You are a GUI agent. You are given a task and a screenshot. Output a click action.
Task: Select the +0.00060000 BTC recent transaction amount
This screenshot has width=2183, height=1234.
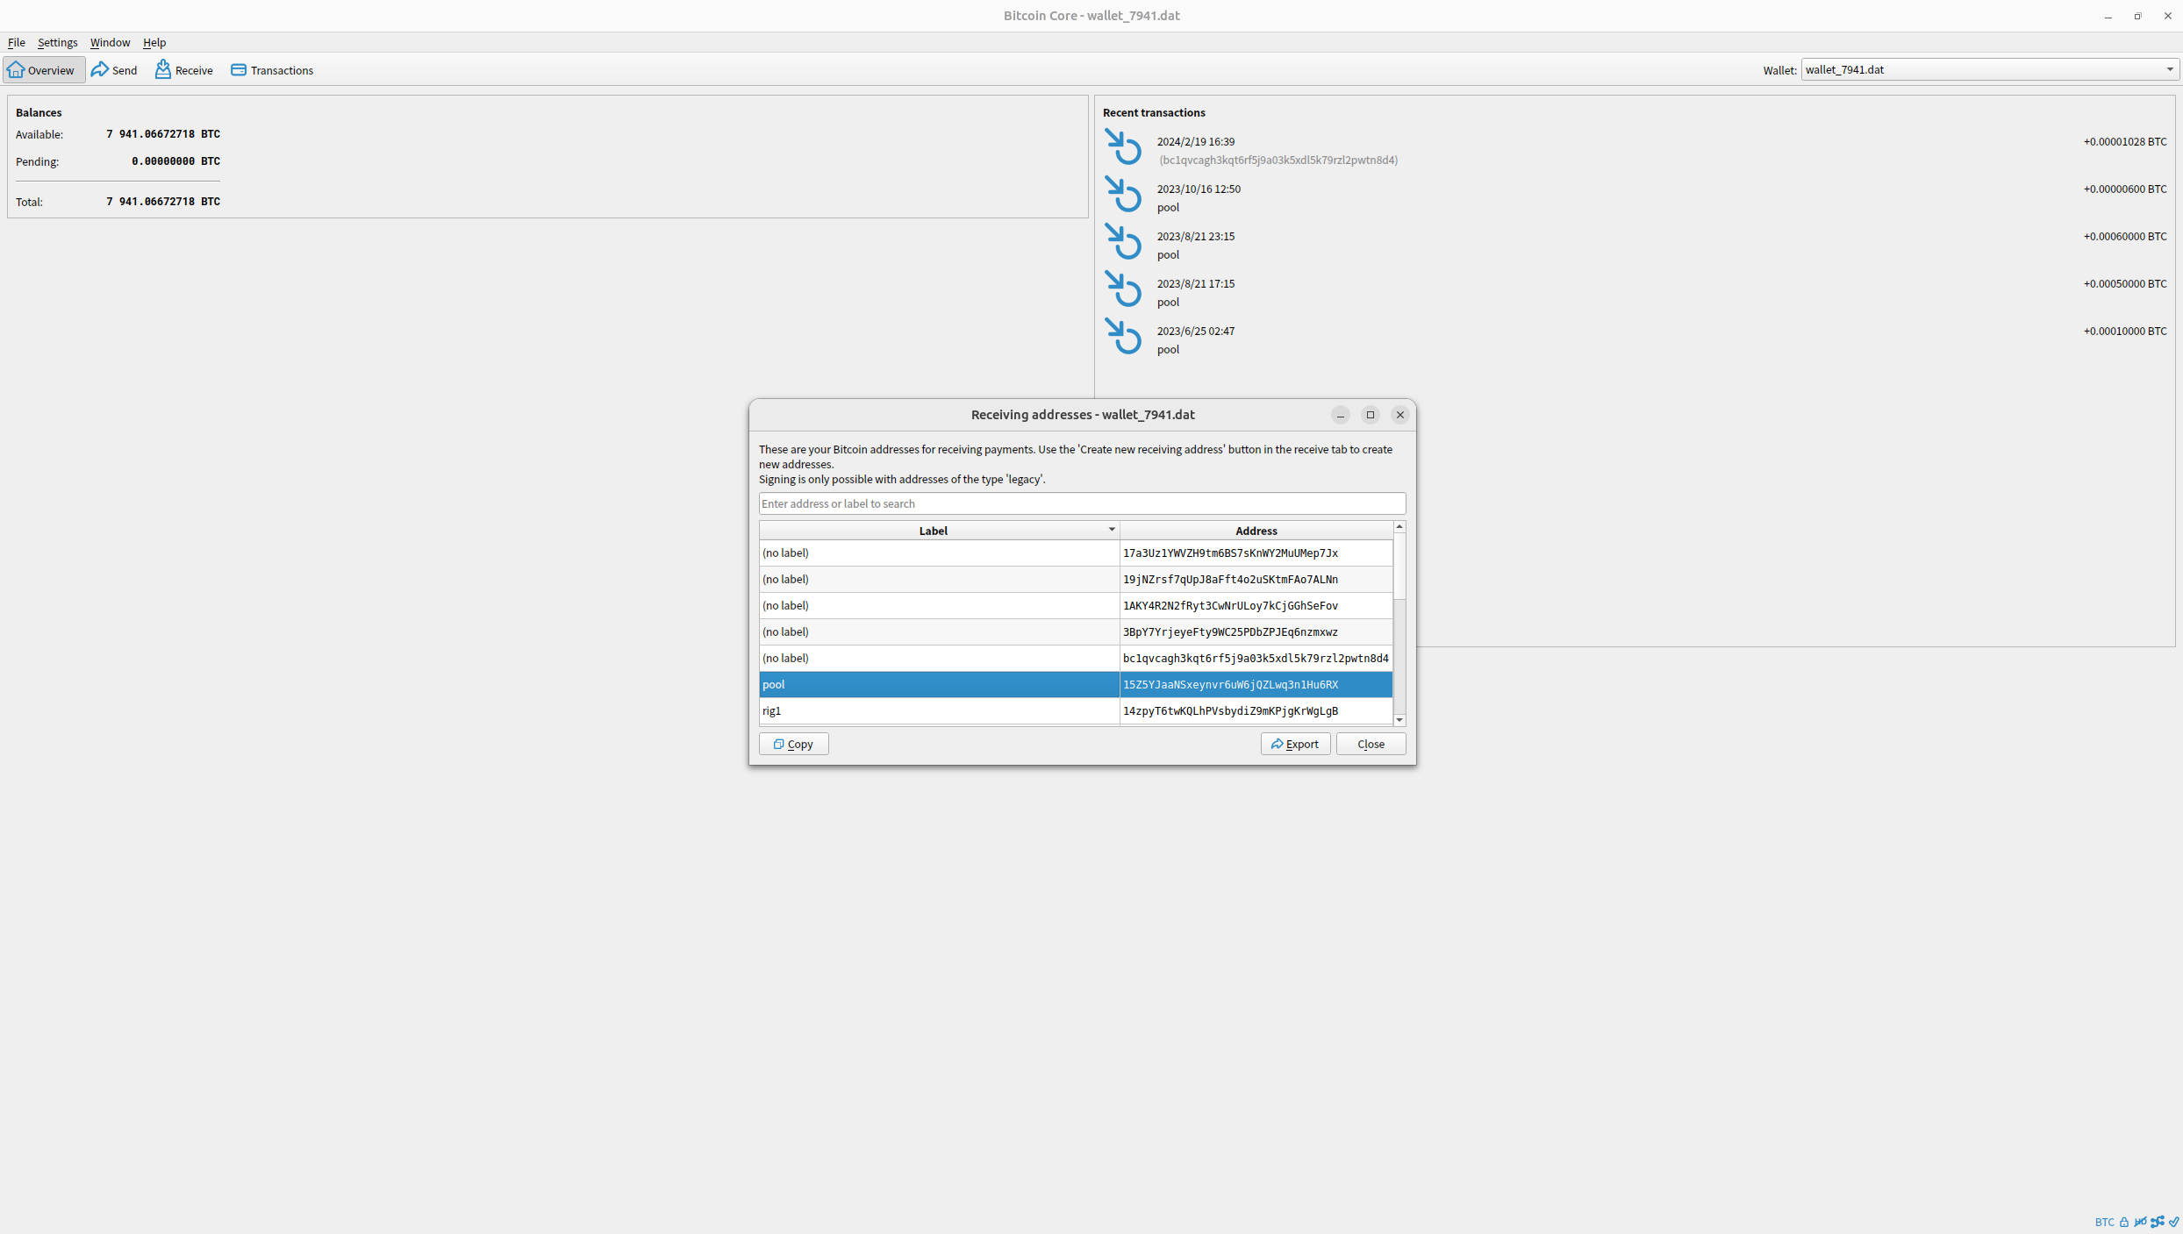click(x=2124, y=236)
